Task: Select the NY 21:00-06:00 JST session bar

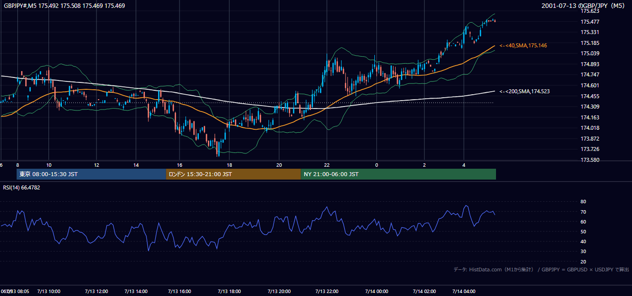Action: point(398,174)
